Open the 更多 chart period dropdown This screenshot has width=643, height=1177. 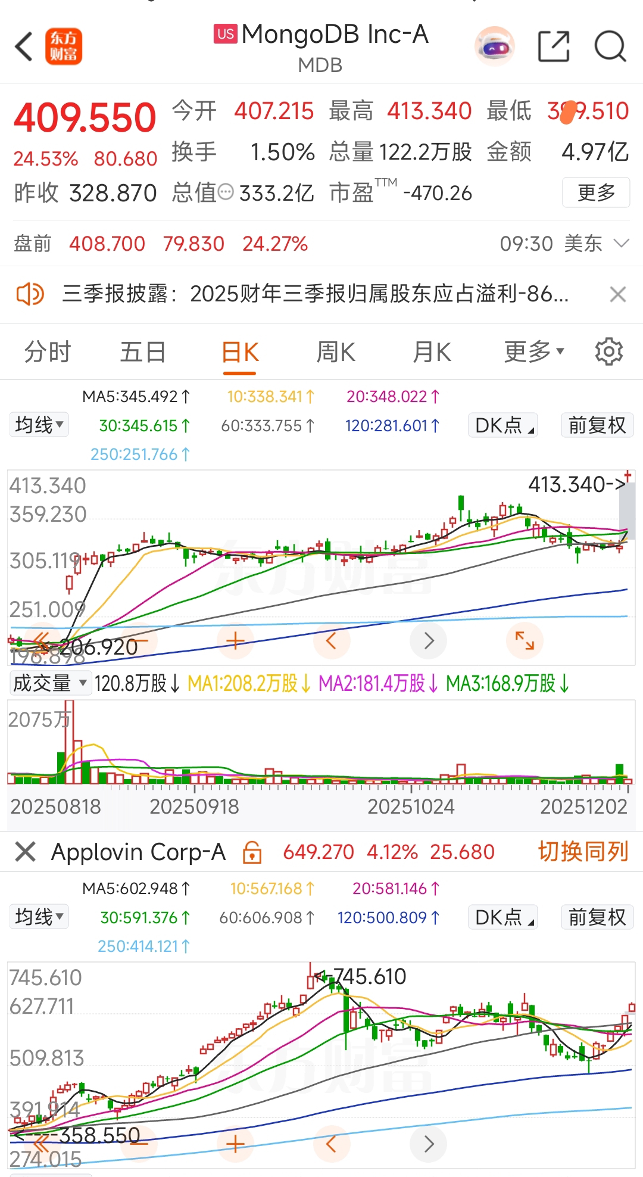click(x=534, y=352)
